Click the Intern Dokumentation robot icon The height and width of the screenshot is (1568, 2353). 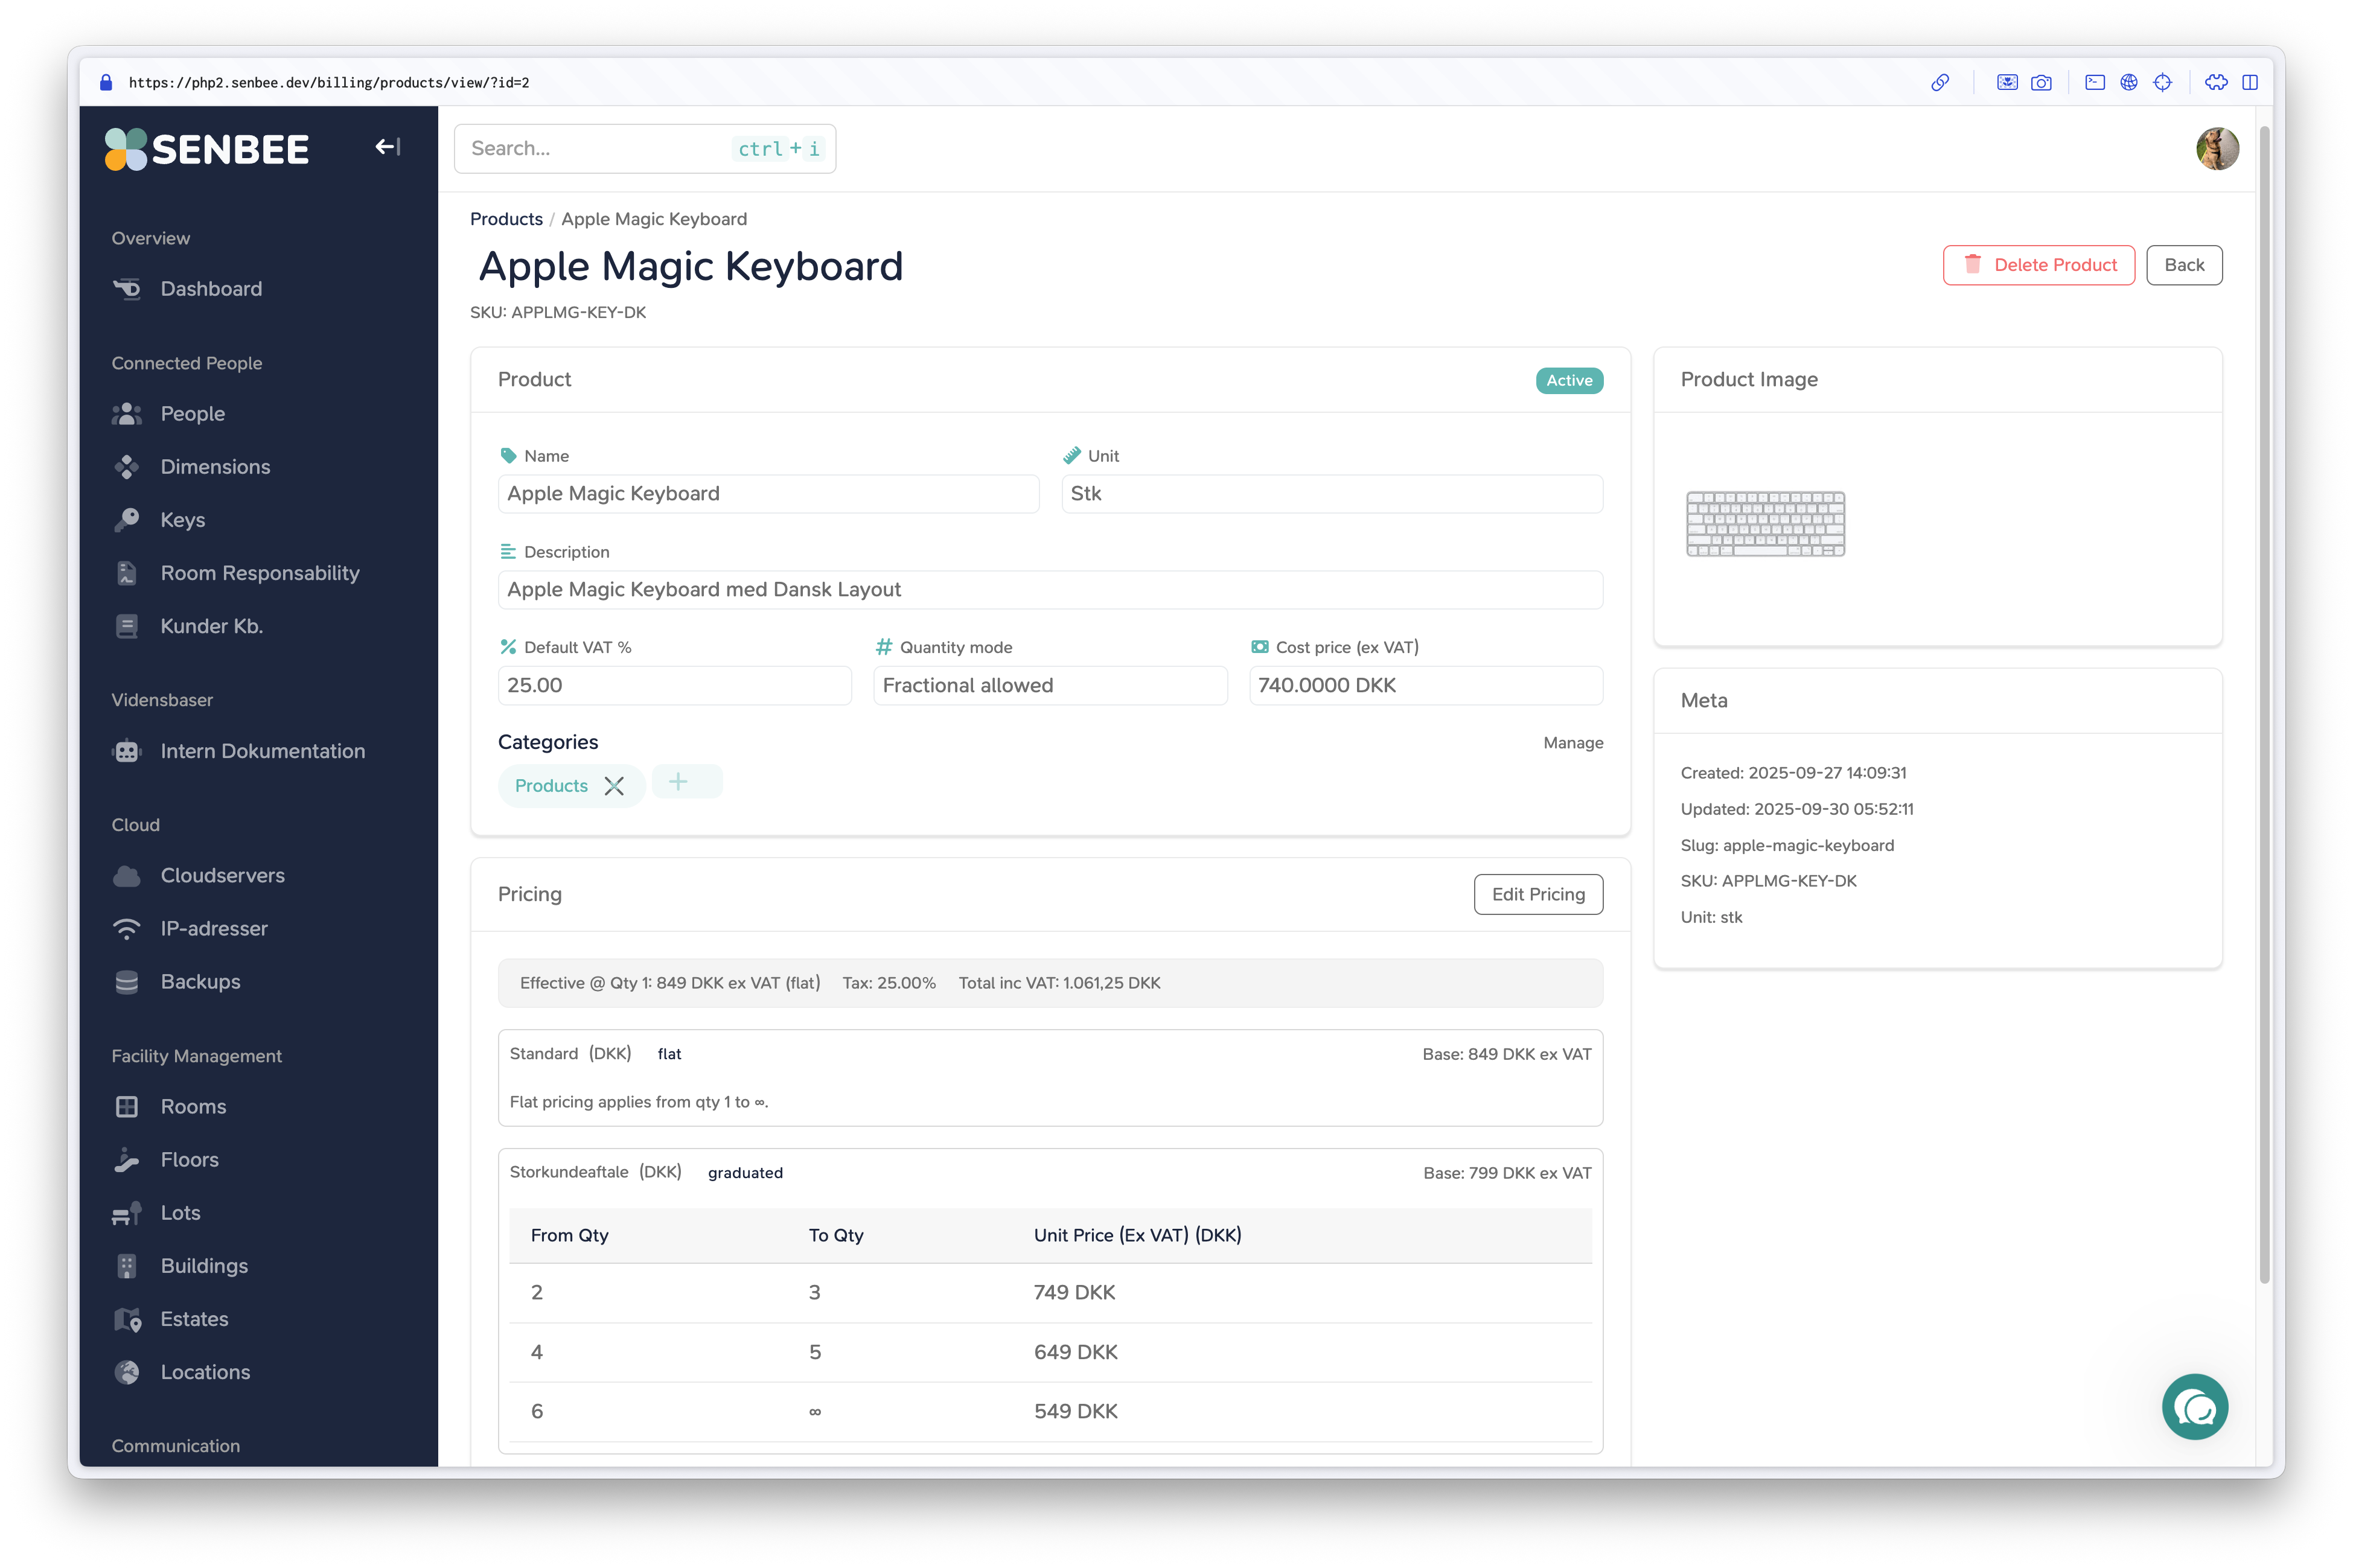(x=127, y=751)
